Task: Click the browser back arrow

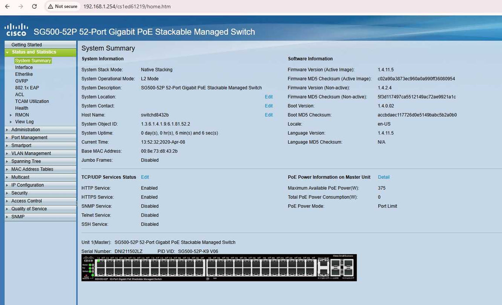Action: [x=7, y=7]
